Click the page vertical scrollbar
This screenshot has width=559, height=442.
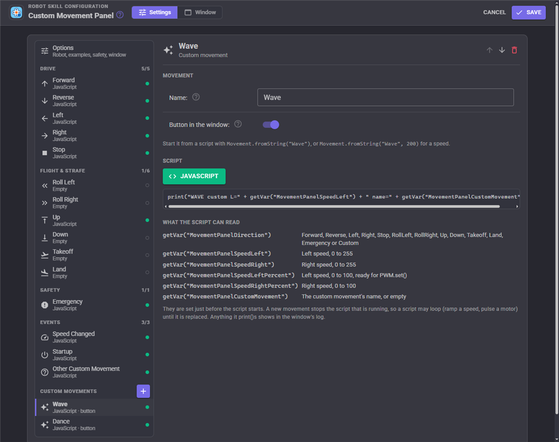click(556, 210)
